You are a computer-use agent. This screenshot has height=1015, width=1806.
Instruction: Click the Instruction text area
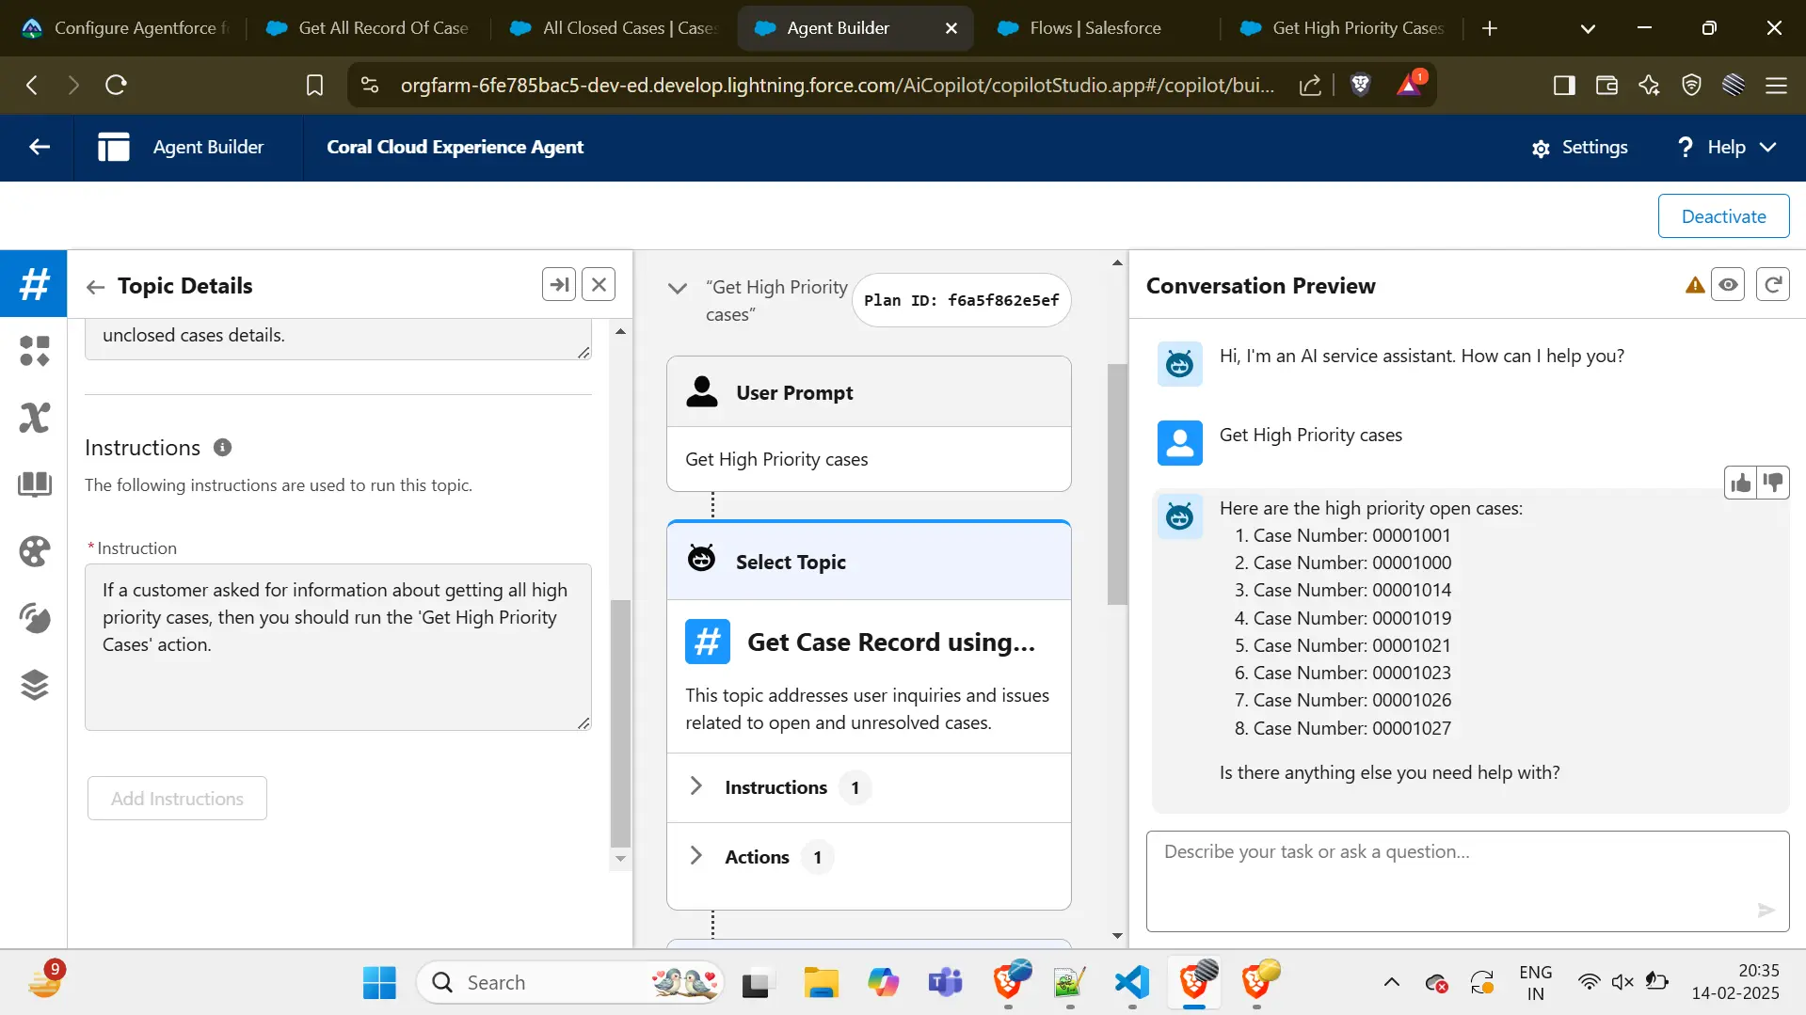pos(338,647)
